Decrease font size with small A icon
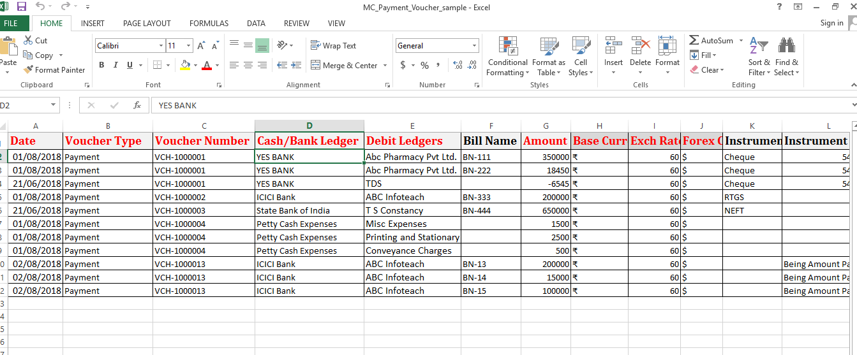This screenshot has height=355, width=857. coord(216,46)
